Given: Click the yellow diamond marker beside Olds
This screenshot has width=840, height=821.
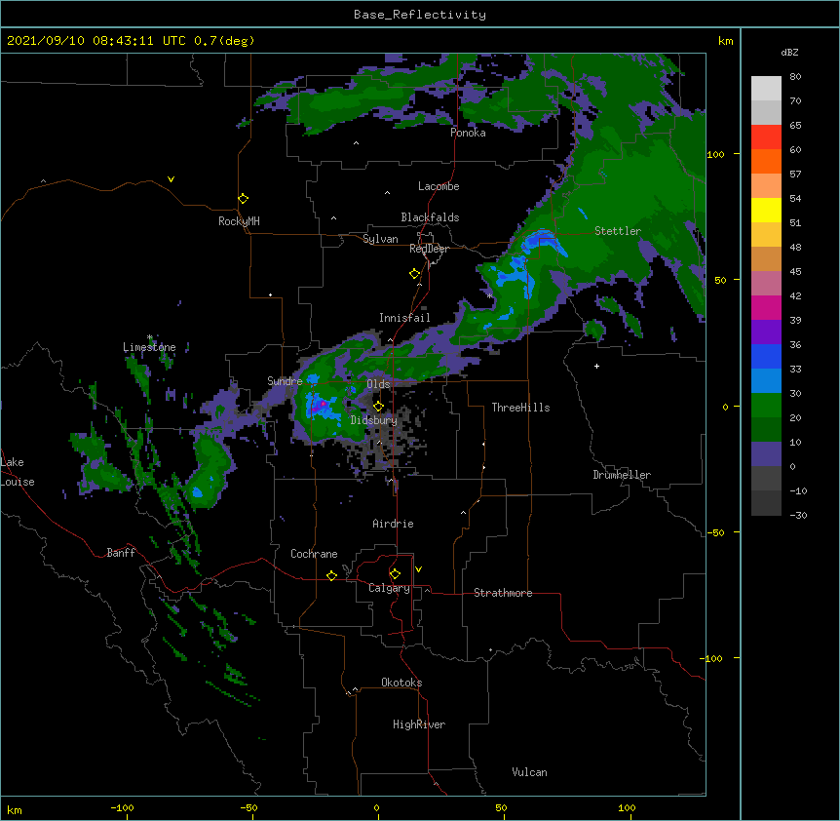Looking at the screenshot, I should (x=379, y=406).
